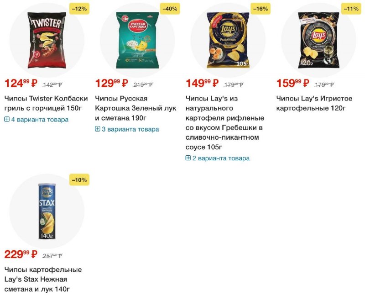Screen dimensions: 365x300
Task: Expand 4 варианта товара for Twister
Action: pyautogui.click(x=36, y=120)
